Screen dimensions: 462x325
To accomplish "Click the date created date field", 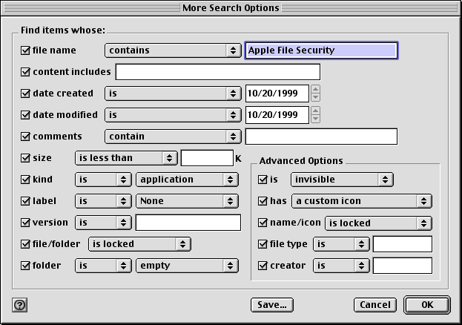I will coord(277,93).
